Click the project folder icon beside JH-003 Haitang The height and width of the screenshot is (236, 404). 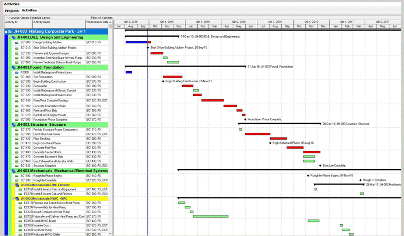click(x=10, y=32)
